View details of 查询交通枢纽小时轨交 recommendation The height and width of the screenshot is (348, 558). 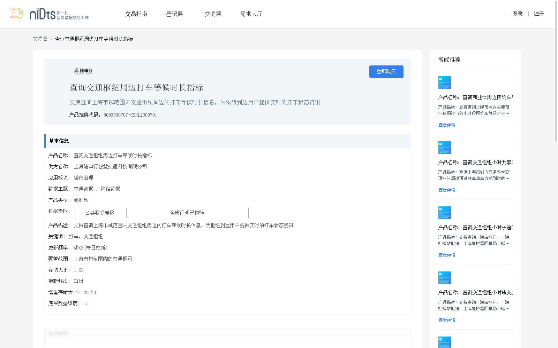click(x=447, y=320)
